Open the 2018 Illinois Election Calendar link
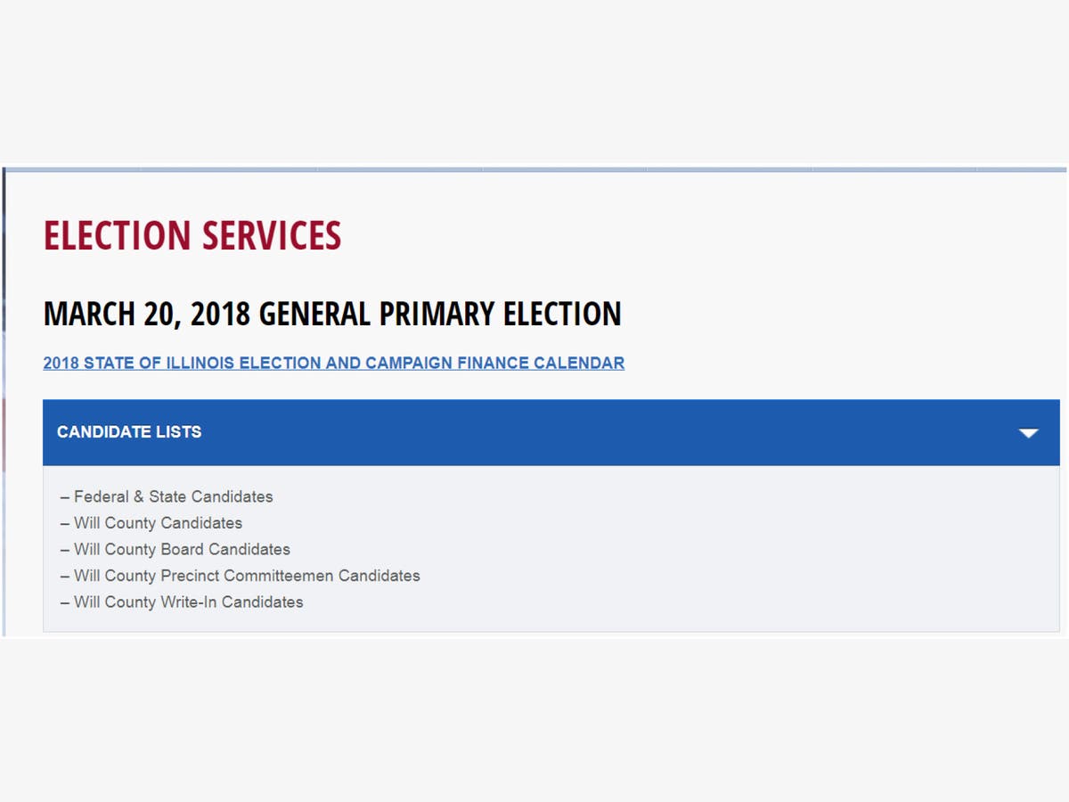 [333, 364]
